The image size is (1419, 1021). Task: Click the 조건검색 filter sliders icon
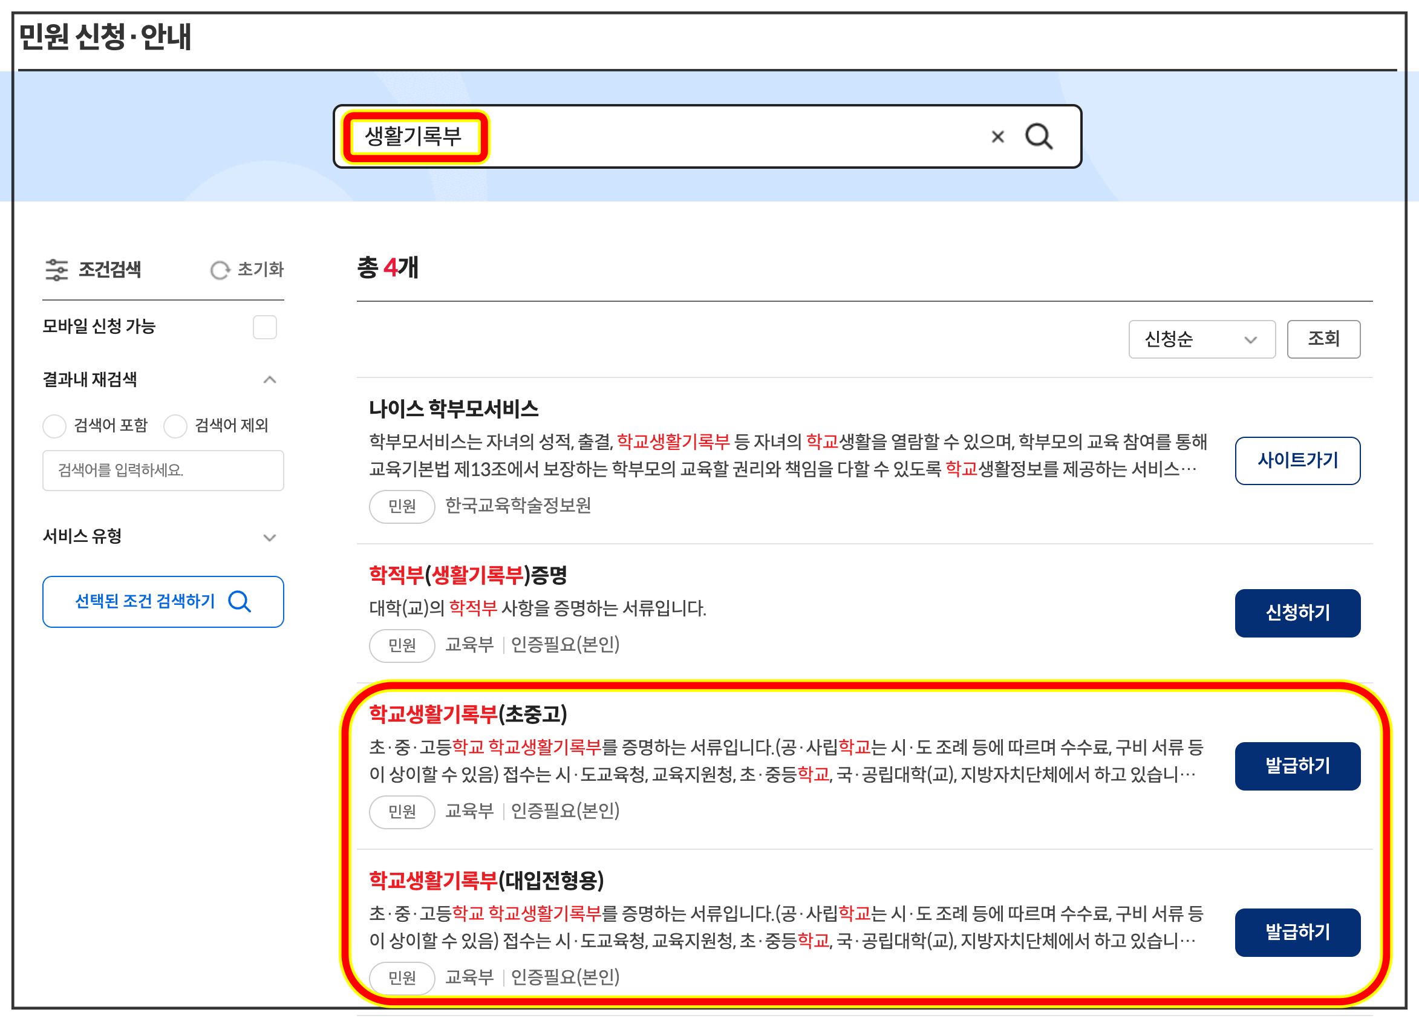tap(56, 270)
